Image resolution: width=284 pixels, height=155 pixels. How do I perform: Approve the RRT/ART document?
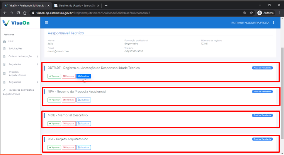pos(54,76)
